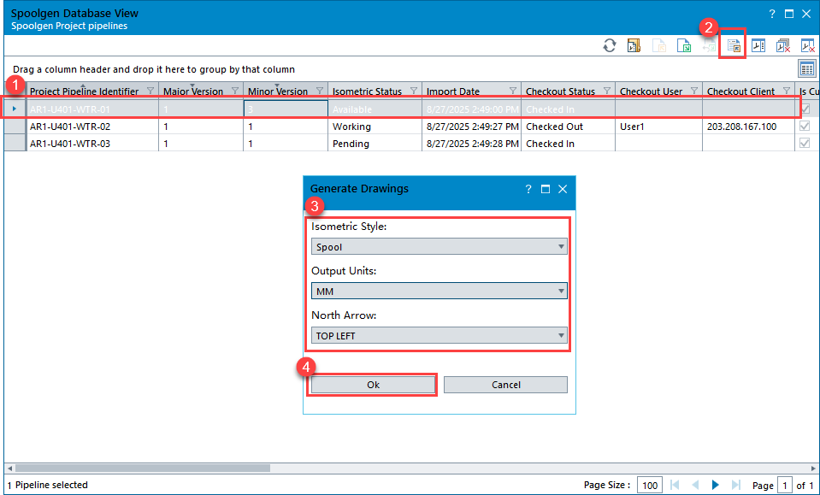Toggle checkbox in the AR1-U401-WTR-03 row
This screenshot has width=820, height=495.
coord(805,144)
